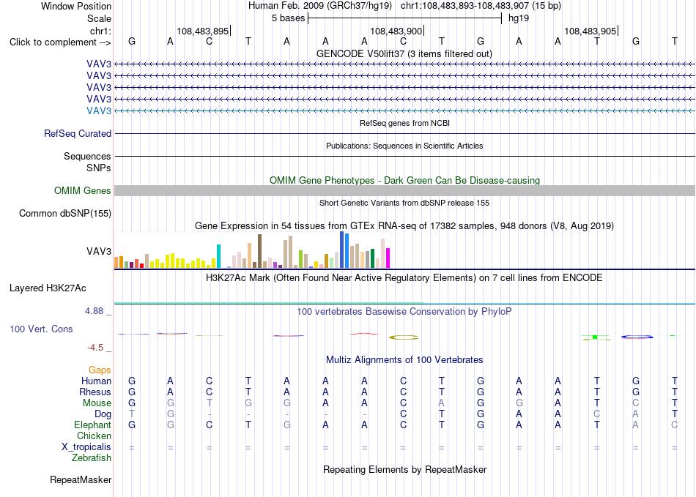Open 'Repeating Elements by RepeatMasker' title
The height and width of the screenshot is (497, 696).
pos(404,469)
